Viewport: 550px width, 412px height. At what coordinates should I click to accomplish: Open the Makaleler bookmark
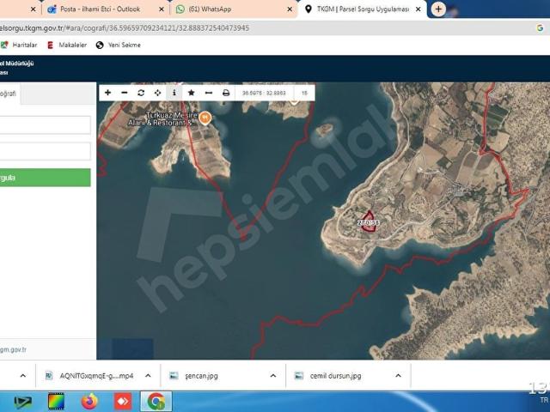(67, 45)
